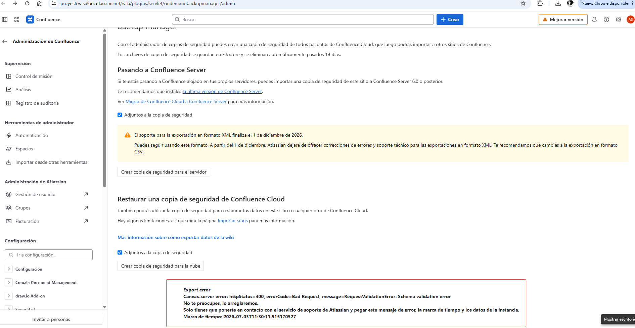Open Grupos external link arrow

[86, 208]
